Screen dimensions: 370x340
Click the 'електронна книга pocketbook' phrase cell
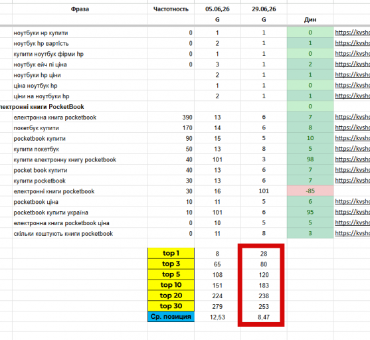[80, 118]
